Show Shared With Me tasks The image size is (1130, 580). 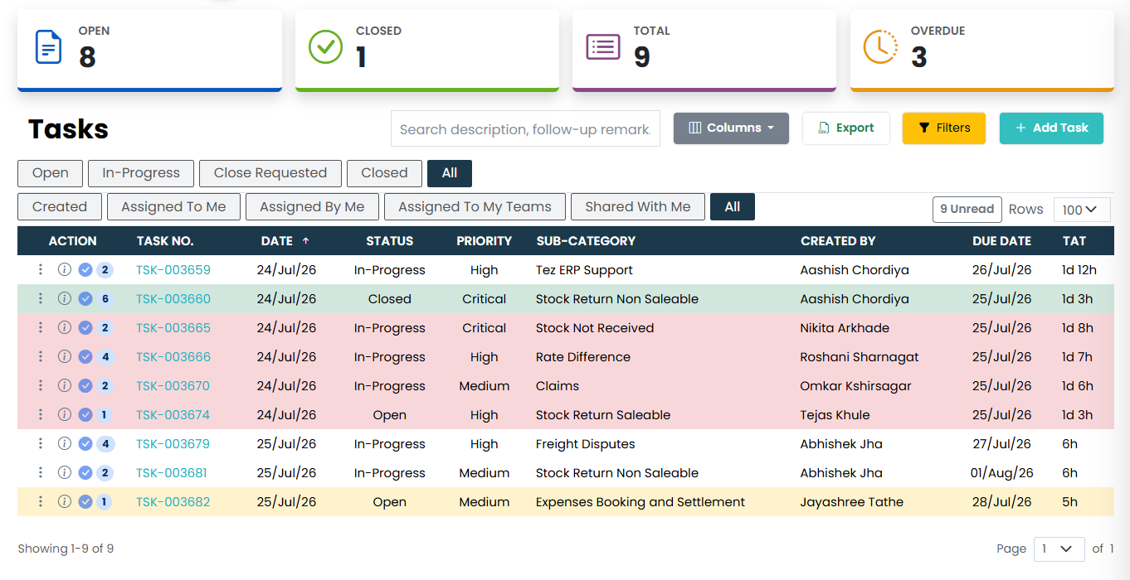(x=638, y=207)
